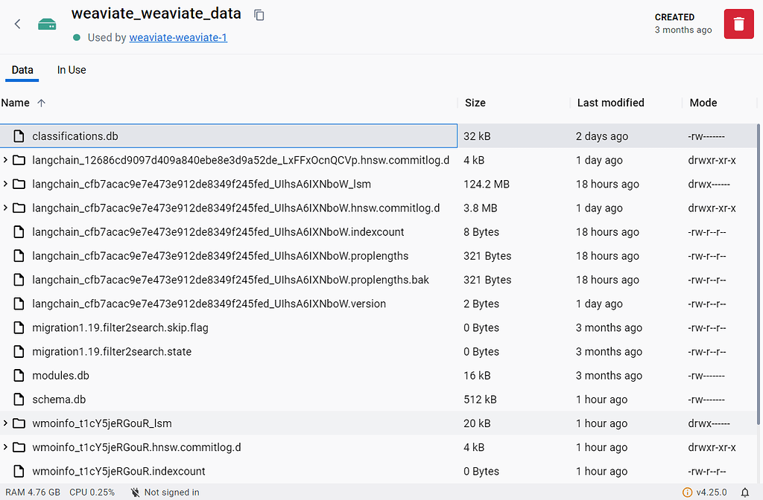Screen dimensions: 763x500
Task: Sort files by Size column header
Action: pos(475,103)
